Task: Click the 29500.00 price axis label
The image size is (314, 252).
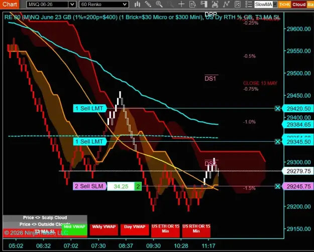Action: pos(298,73)
